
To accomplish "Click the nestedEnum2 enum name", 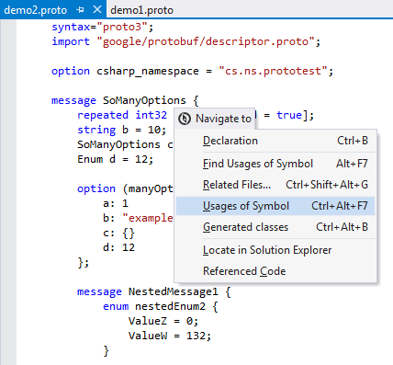I will coord(174,306).
